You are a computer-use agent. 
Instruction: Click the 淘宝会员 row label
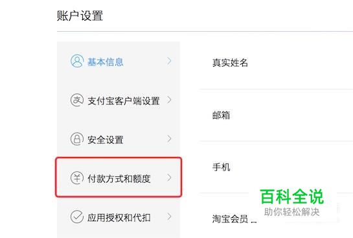click(230, 219)
